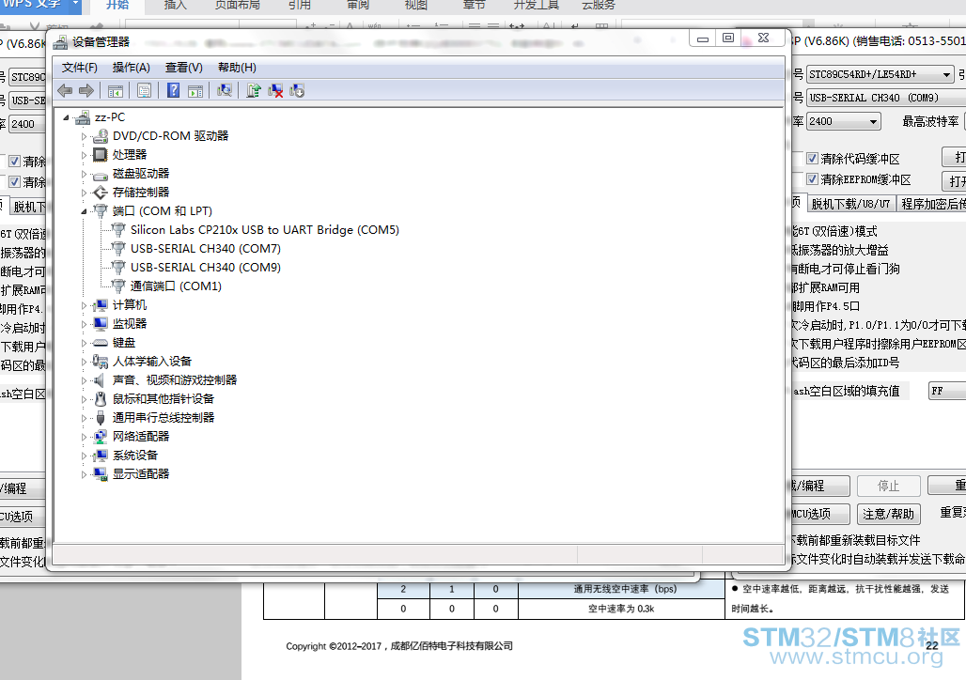Image resolution: width=966 pixels, height=680 pixels.
Task: Expand the 处理器 node
Action: click(84, 155)
